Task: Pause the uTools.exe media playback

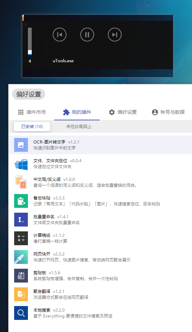Action: (87, 35)
